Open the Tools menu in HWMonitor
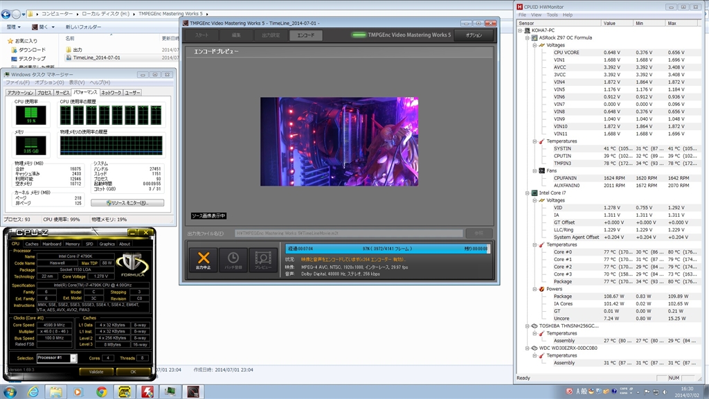The image size is (709, 399). pyautogui.click(x=552, y=15)
